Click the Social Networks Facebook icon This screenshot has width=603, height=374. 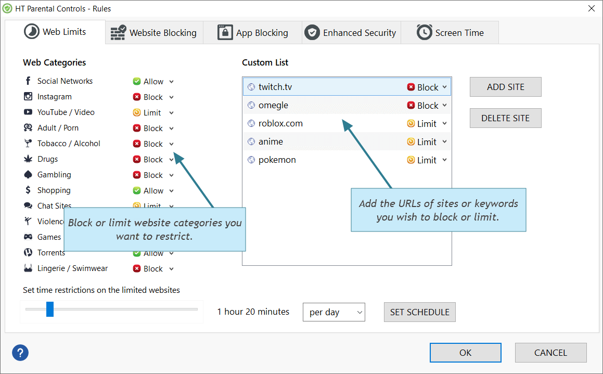pyautogui.click(x=28, y=81)
